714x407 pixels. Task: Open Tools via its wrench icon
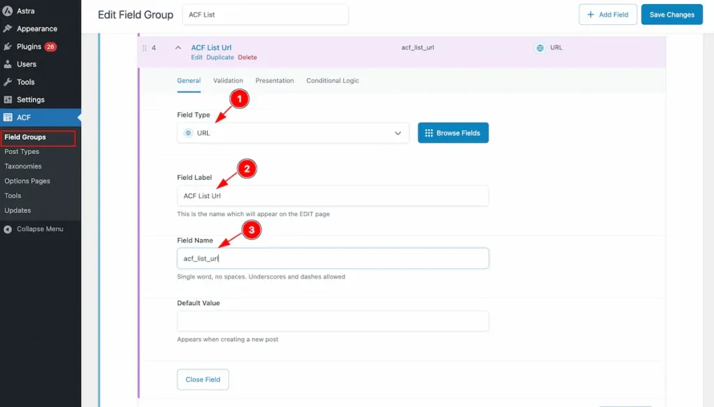pyautogui.click(x=7, y=82)
